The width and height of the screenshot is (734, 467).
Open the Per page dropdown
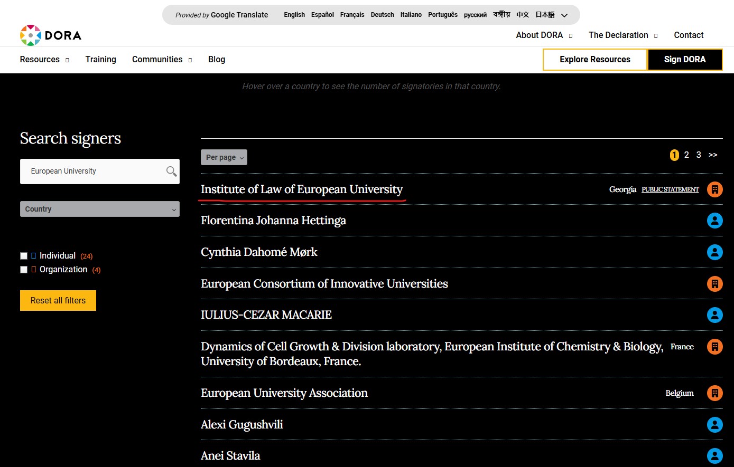(x=224, y=157)
